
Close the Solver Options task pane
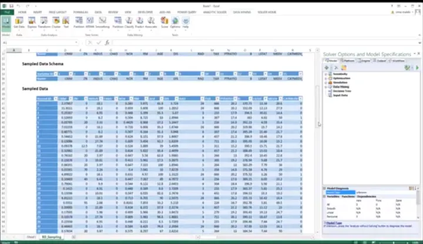(418, 54)
